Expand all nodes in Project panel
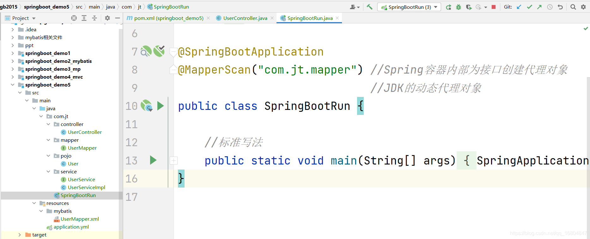The image size is (590, 239). (x=84, y=18)
